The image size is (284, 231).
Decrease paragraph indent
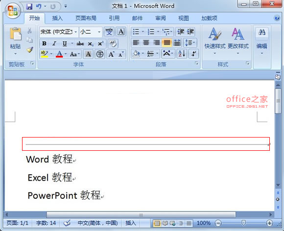pyautogui.click(x=180, y=32)
